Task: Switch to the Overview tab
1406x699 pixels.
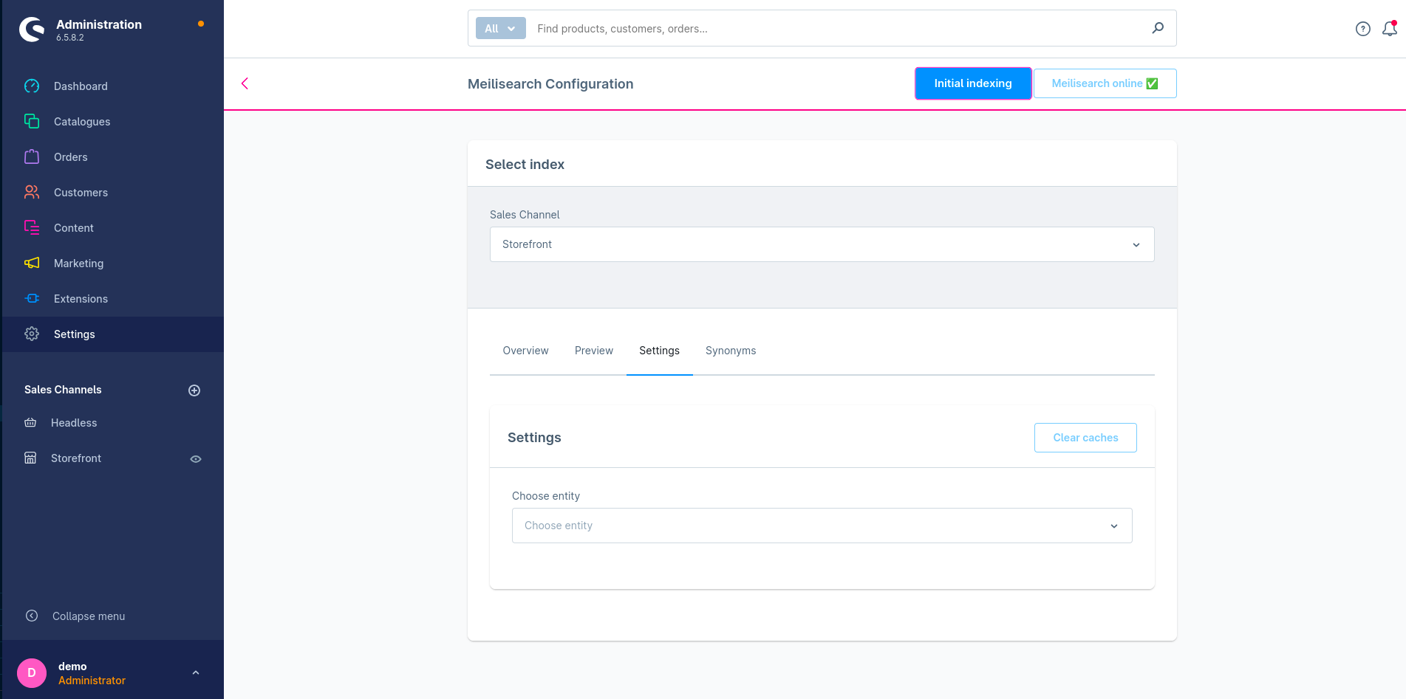Action: click(x=525, y=351)
